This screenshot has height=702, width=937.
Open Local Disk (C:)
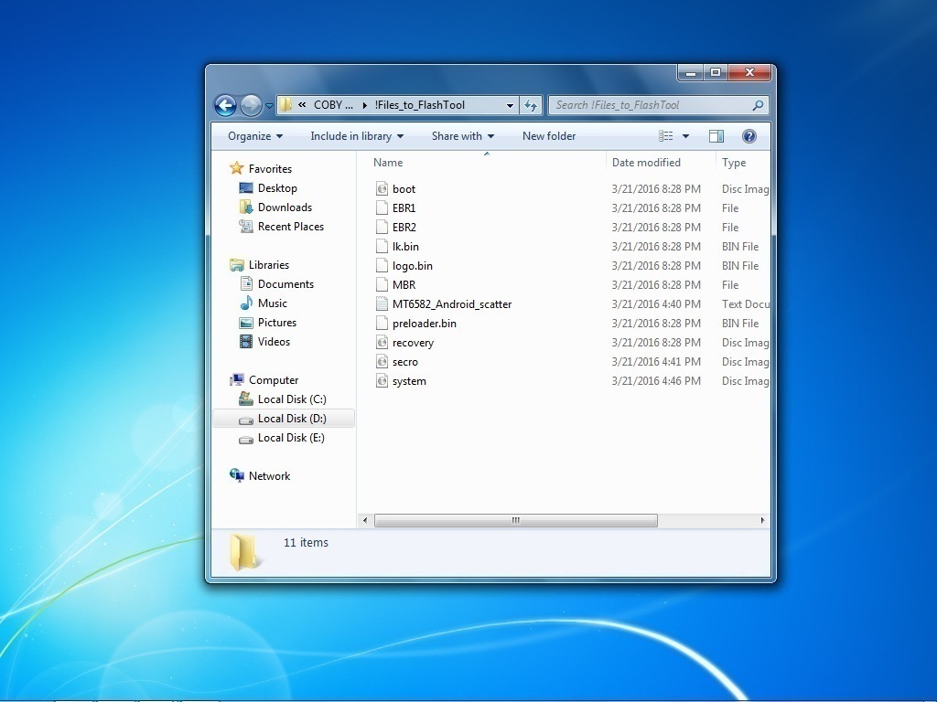pyautogui.click(x=283, y=399)
